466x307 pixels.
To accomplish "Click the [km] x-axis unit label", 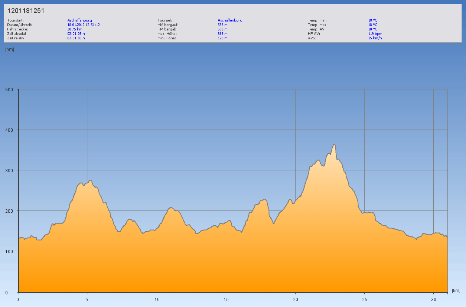I will (x=456, y=290).
